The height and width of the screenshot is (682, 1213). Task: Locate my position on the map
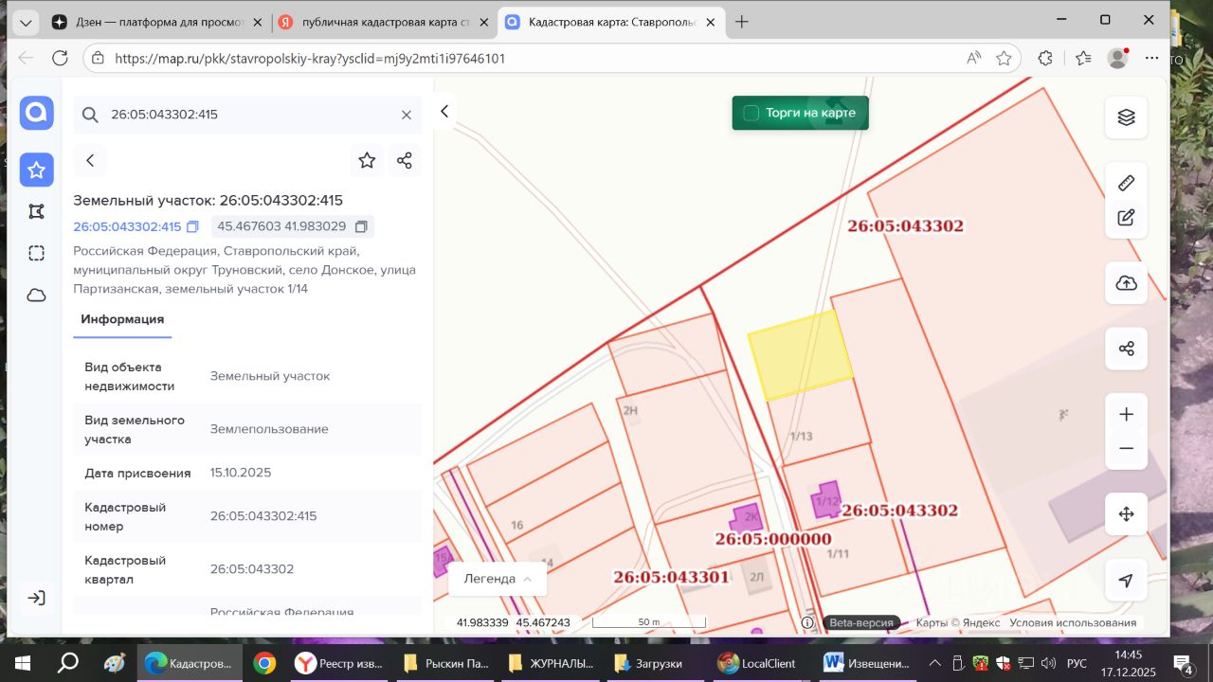1126,581
